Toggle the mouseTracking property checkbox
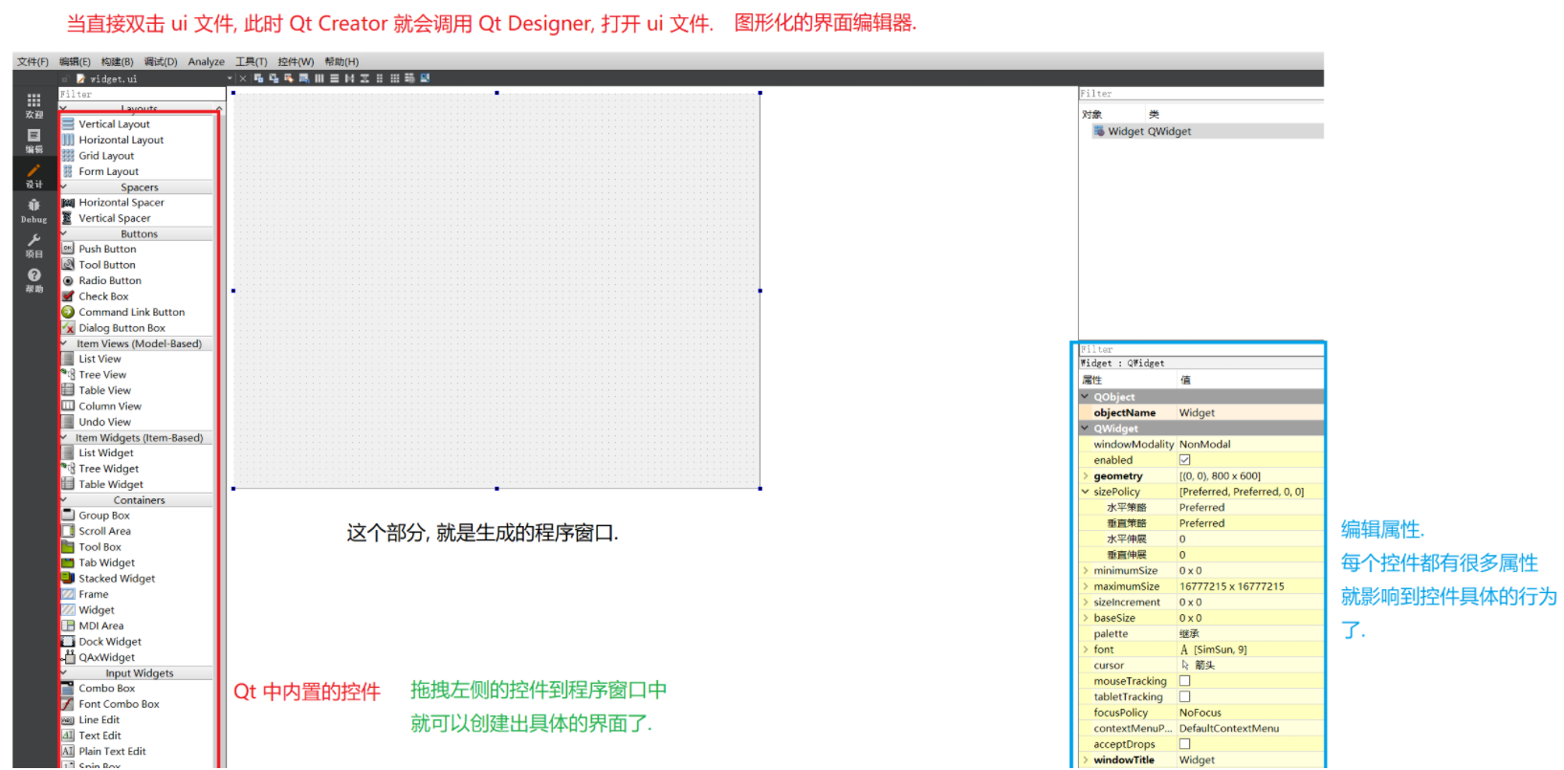 coord(1184,681)
